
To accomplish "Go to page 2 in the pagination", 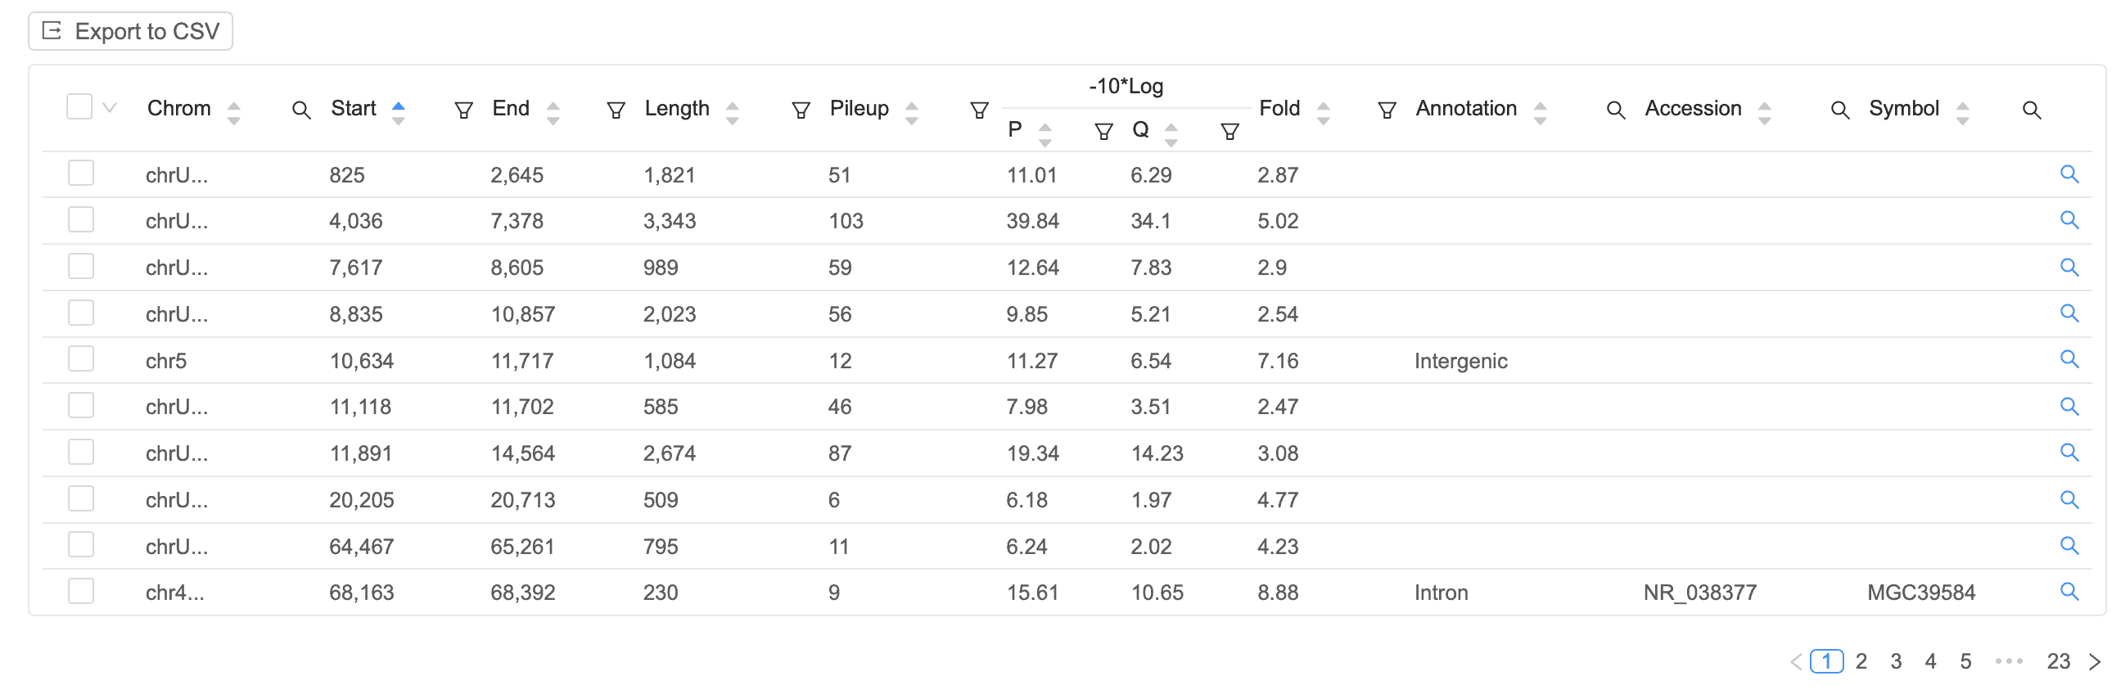I will [x=1861, y=661].
